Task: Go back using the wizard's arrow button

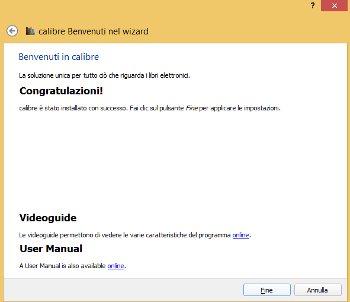Action: pos(12,31)
